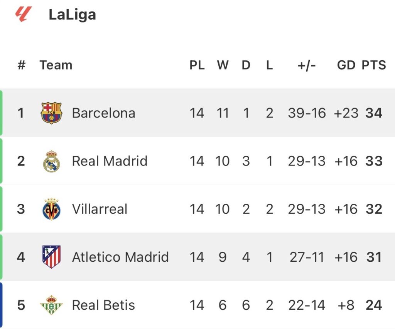Select the Villarreal club badge

point(51,209)
